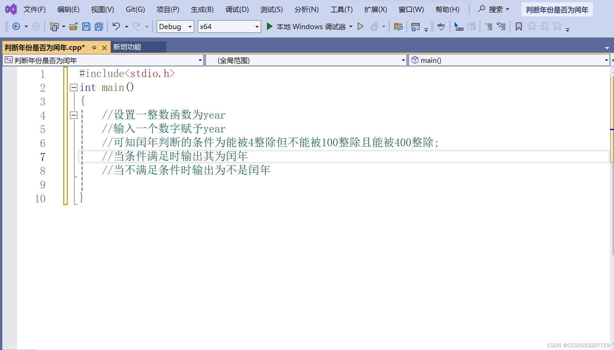Click the abc spell checker icon
Screen dimensions: 614x350
(441, 27)
